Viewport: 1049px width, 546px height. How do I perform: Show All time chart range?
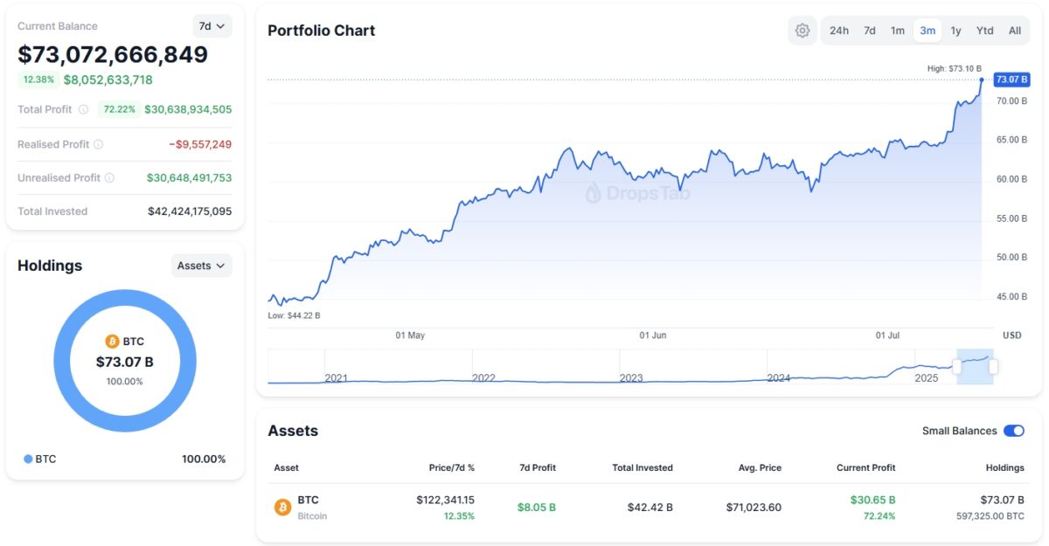point(1014,31)
